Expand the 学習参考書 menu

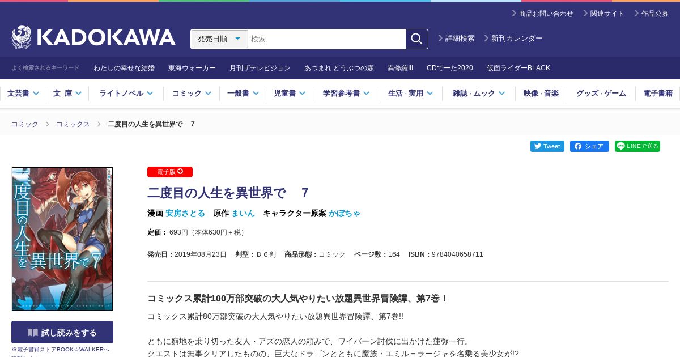(346, 93)
